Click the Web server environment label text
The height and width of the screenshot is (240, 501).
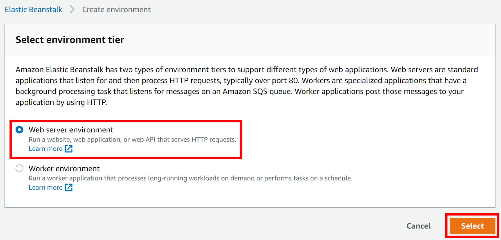71,130
